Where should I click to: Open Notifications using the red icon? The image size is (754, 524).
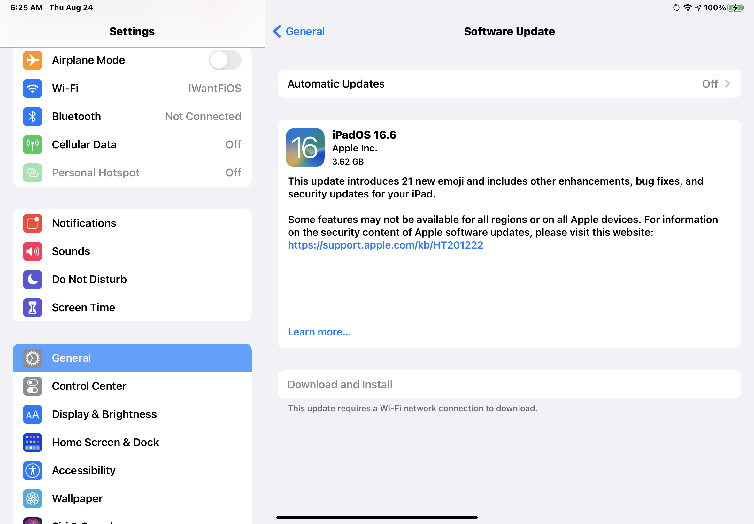[33, 223]
